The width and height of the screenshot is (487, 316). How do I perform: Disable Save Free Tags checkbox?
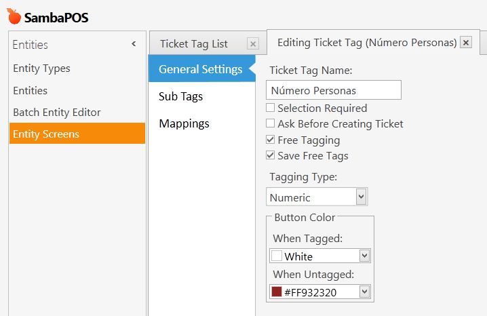click(270, 155)
